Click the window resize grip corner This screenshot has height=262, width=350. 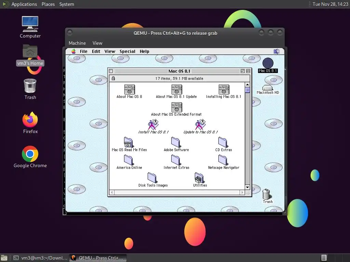point(247,192)
